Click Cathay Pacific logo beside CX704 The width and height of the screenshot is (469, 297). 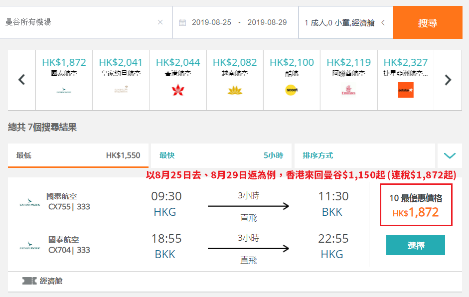click(30, 246)
